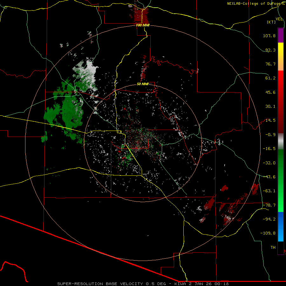Pick the purple segment of the velocity scale

point(281,35)
